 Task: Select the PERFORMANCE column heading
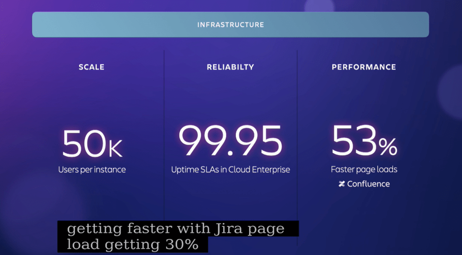coord(364,67)
